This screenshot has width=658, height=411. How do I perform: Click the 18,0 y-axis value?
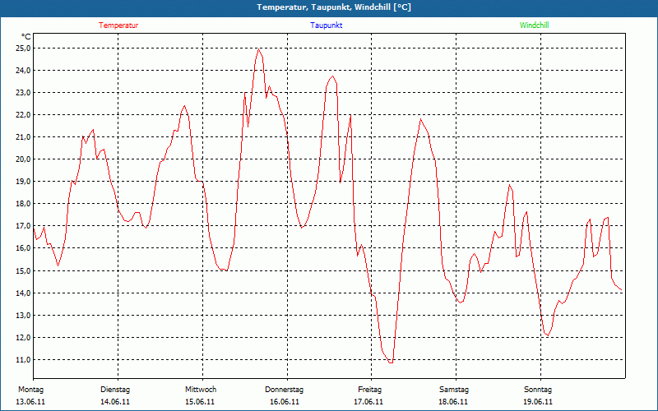pyautogui.click(x=23, y=204)
